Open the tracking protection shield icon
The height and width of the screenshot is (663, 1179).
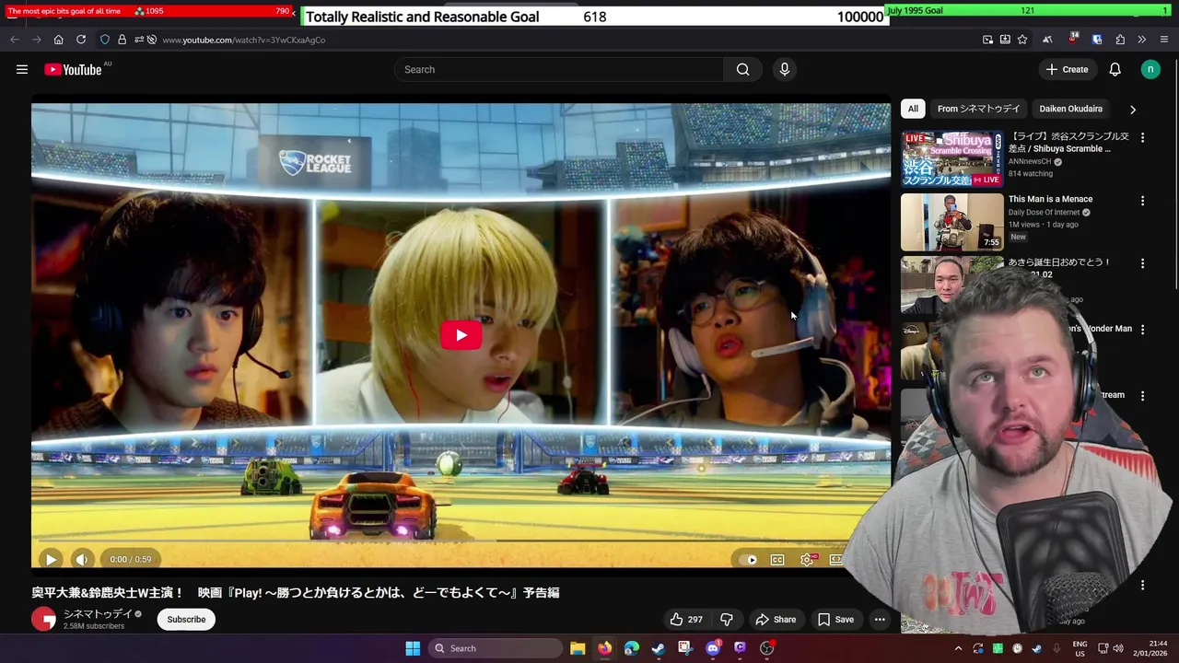[x=105, y=40]
